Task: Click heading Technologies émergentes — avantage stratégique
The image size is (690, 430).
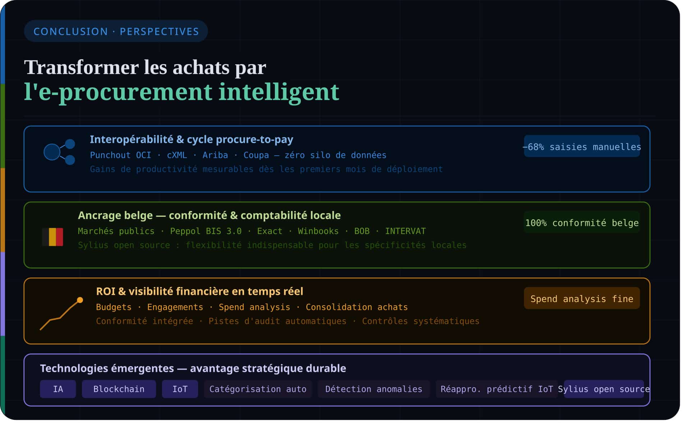Action: pos(193,368)
